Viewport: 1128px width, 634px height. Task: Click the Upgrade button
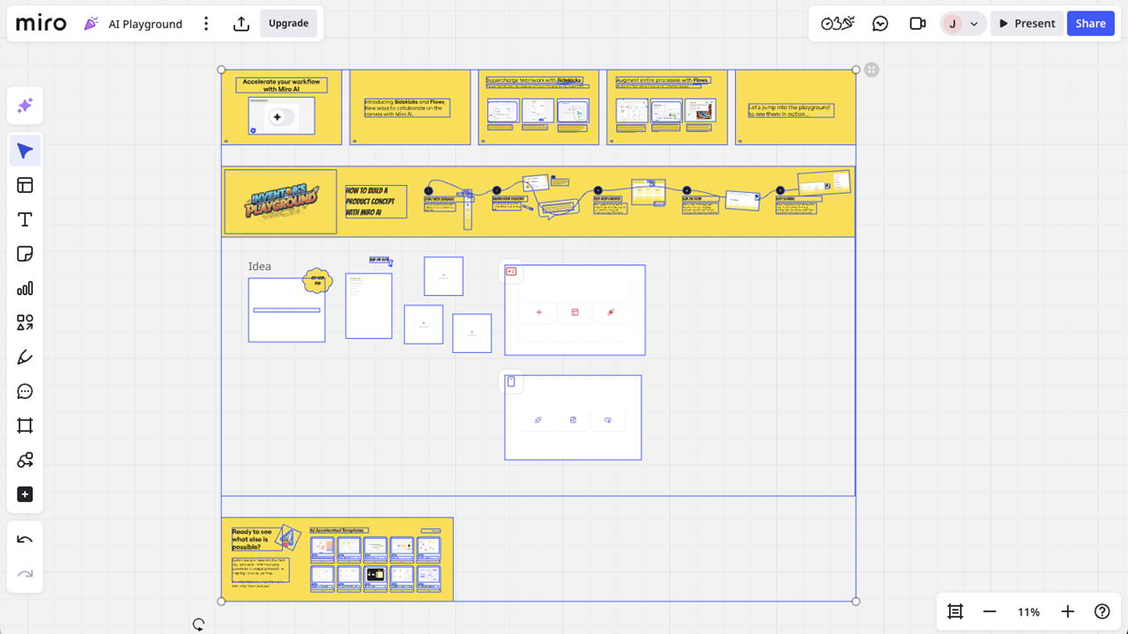tap(288, 23)
